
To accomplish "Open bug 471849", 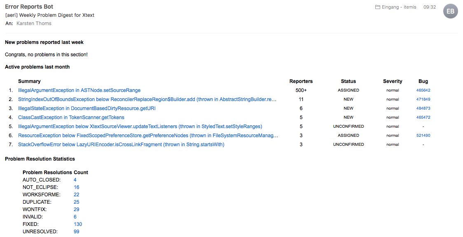I will coord(423,99).
